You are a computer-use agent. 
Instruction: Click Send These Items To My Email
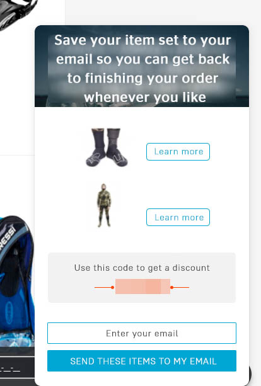142,361
